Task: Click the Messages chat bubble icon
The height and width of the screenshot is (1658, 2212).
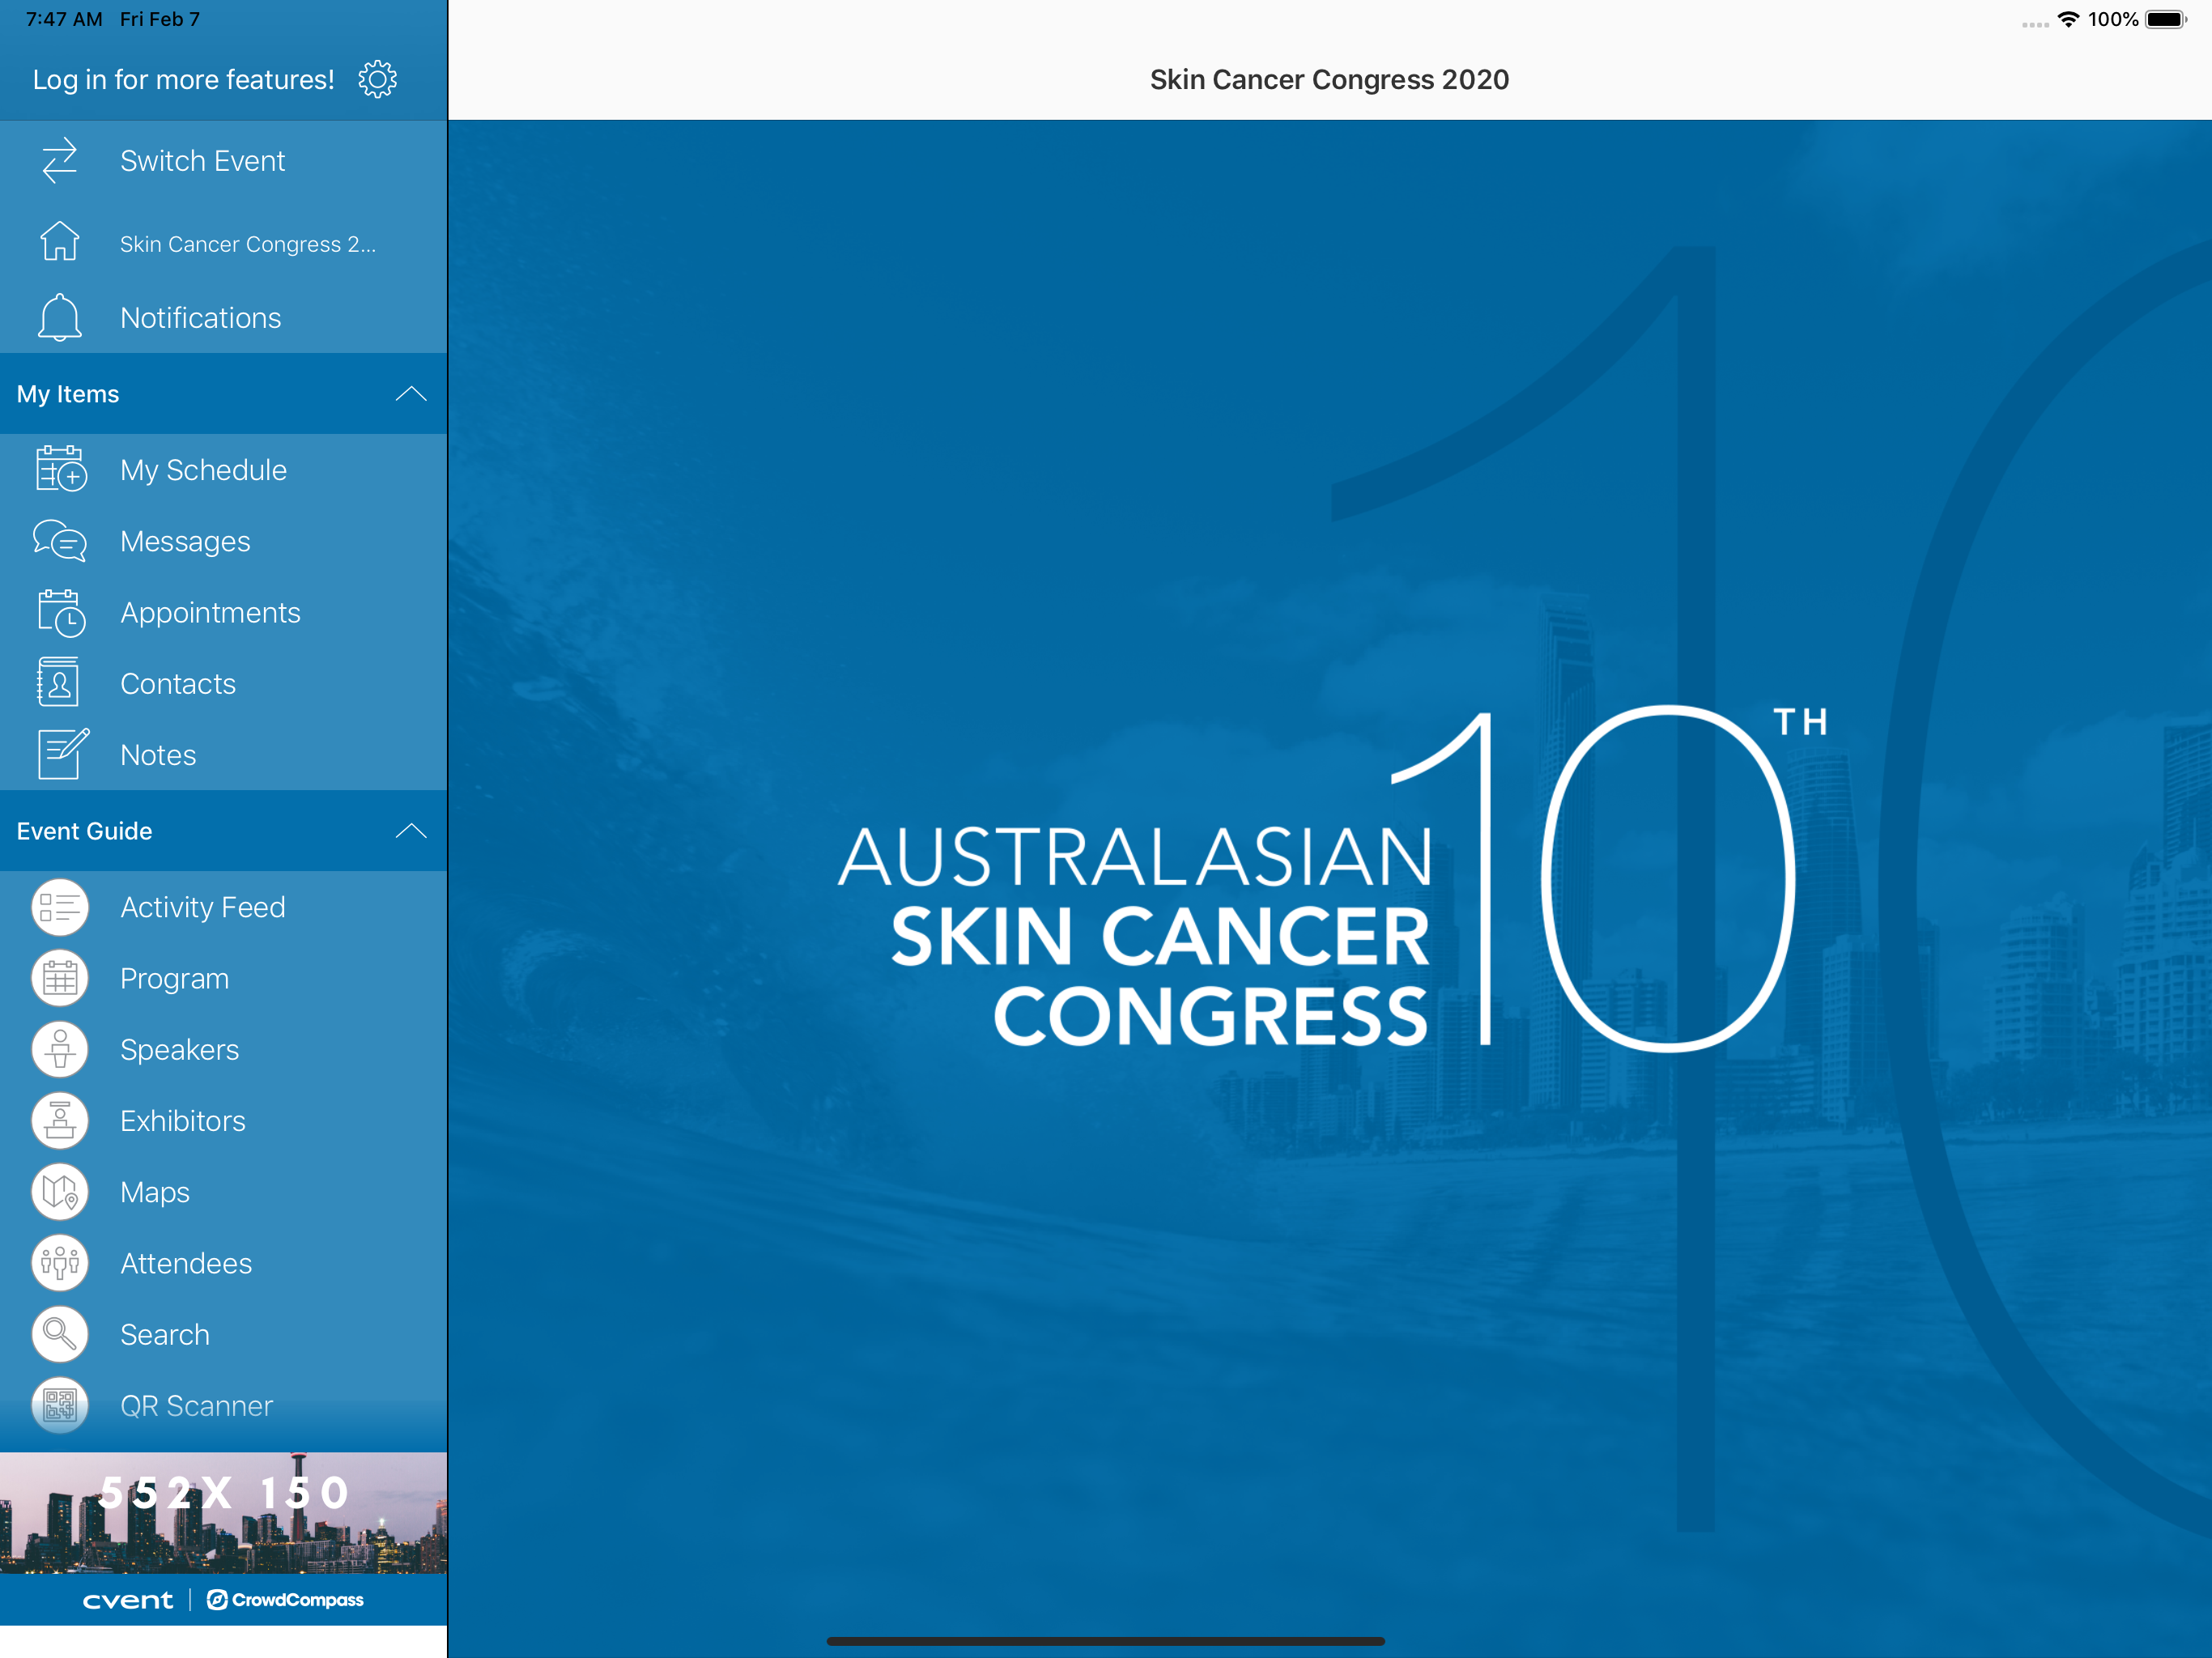Action: click(60, 541)
